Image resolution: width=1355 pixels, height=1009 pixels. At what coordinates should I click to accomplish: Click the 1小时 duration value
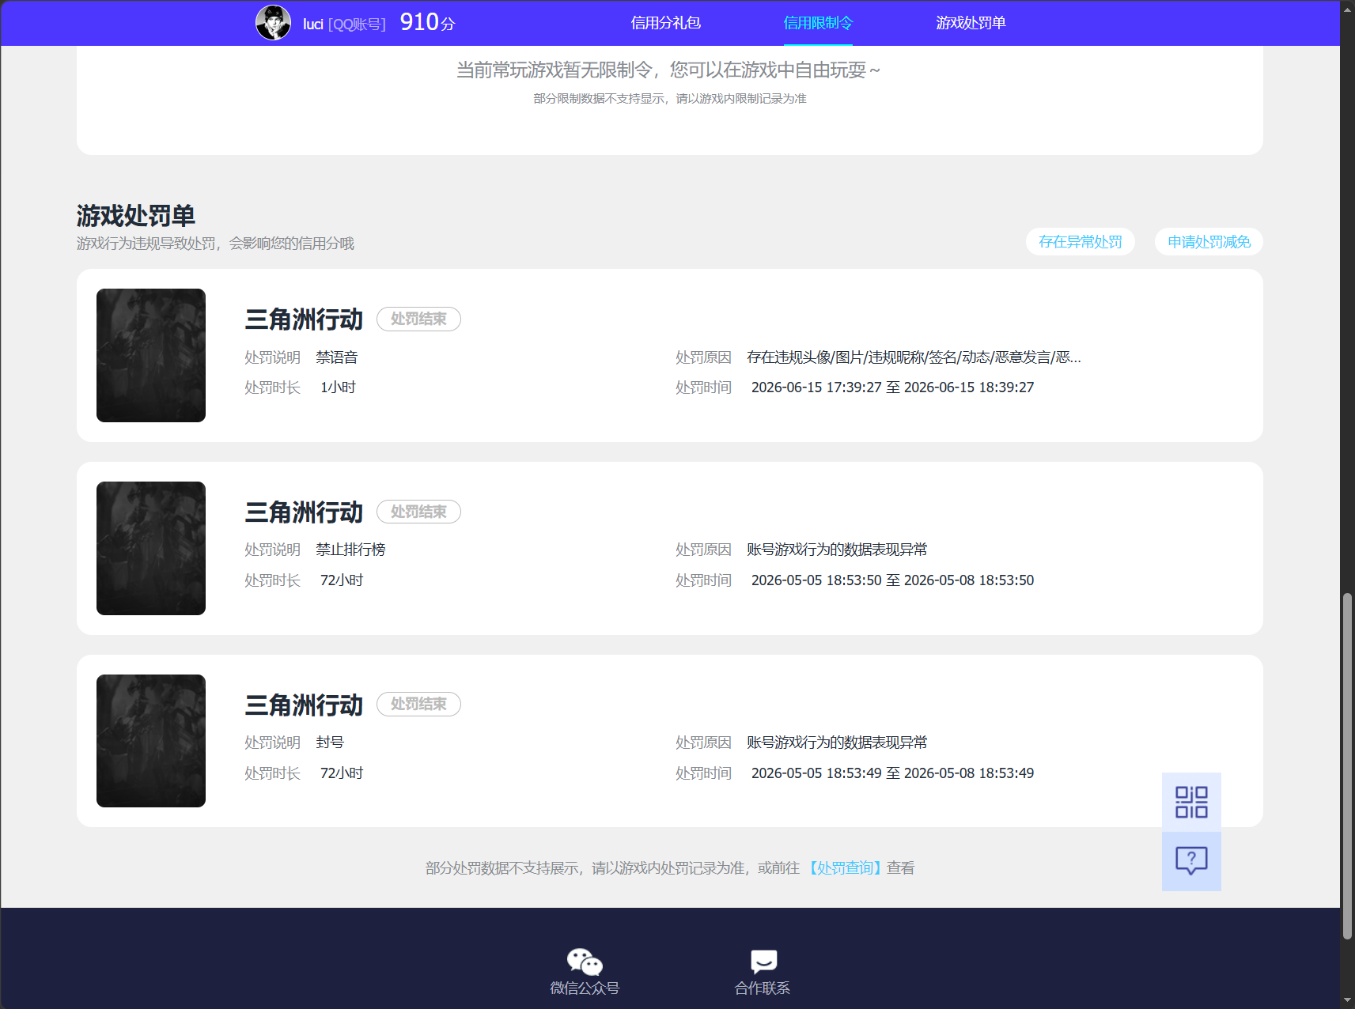tap(339, 387)
